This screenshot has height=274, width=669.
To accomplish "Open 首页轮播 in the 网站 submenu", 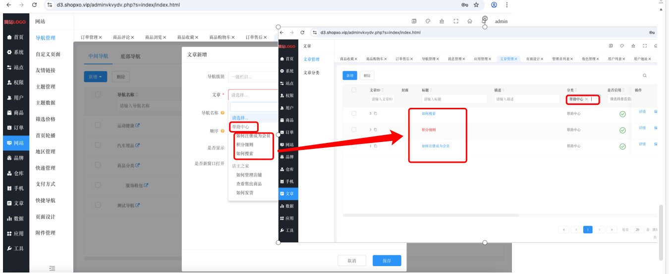I will pos(46,136).
